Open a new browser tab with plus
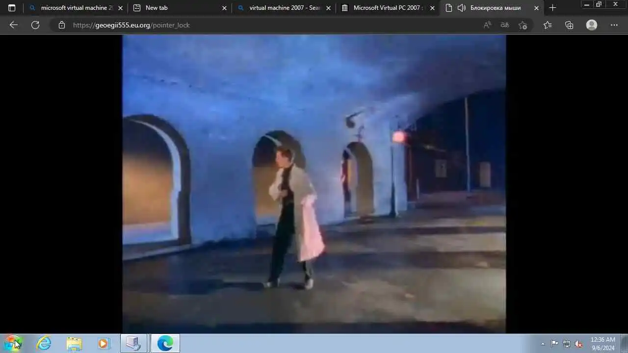Image resolution: width=628 pixels, height=353 pixels. (x=553, y=8)
